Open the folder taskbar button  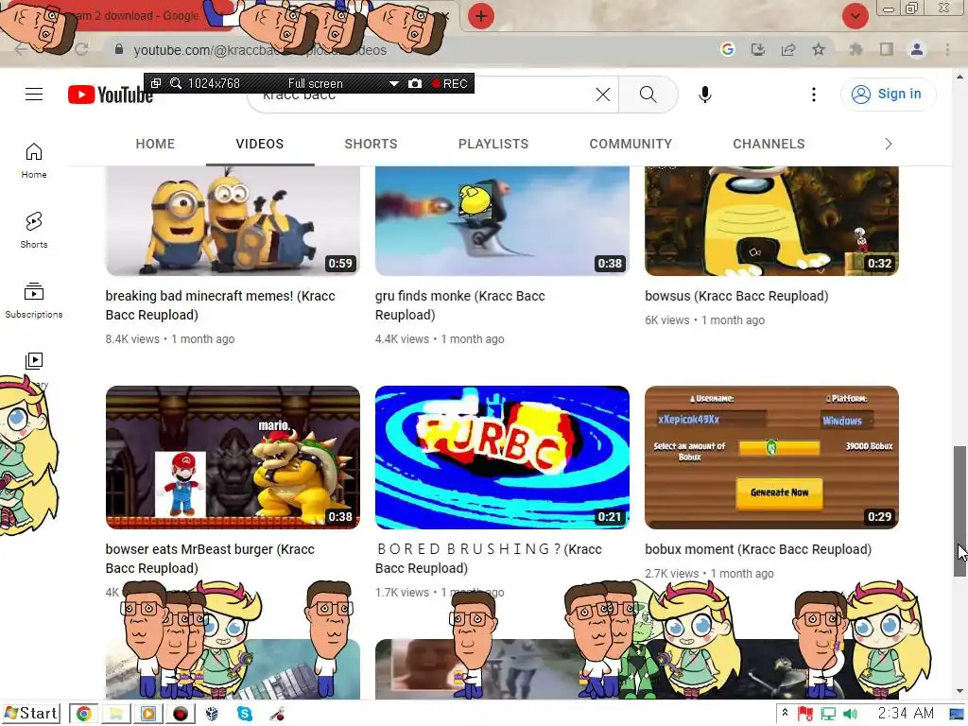(x=115, y=714)
